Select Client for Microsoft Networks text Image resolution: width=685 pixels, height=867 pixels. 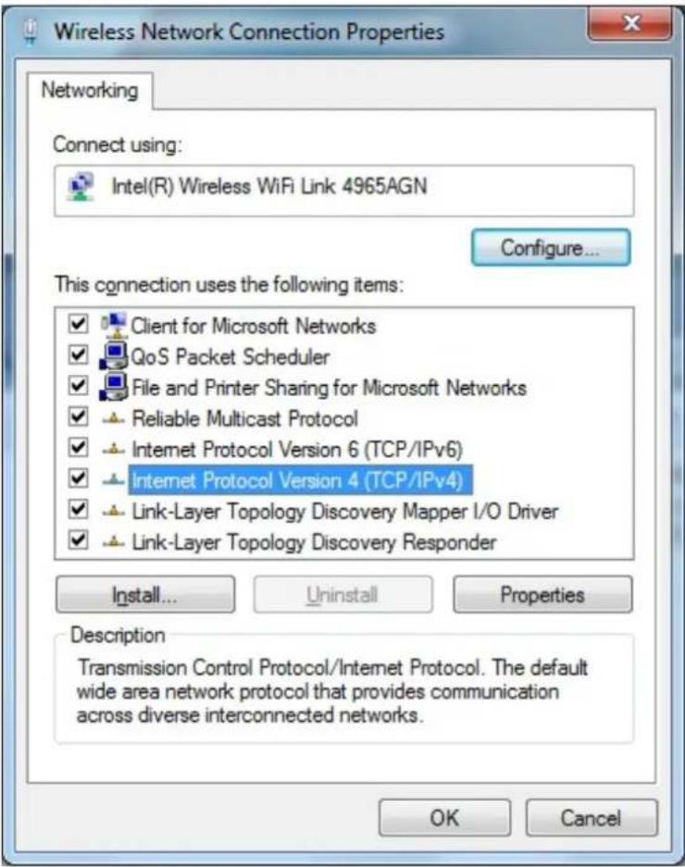coord(254,327)
